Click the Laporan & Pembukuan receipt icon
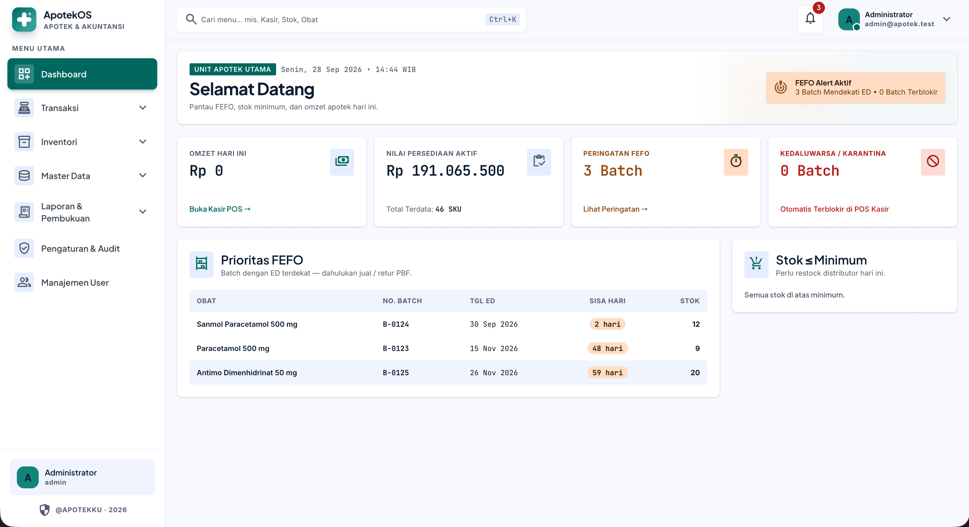This screenshot has height=527, width=969. (24, 212)
